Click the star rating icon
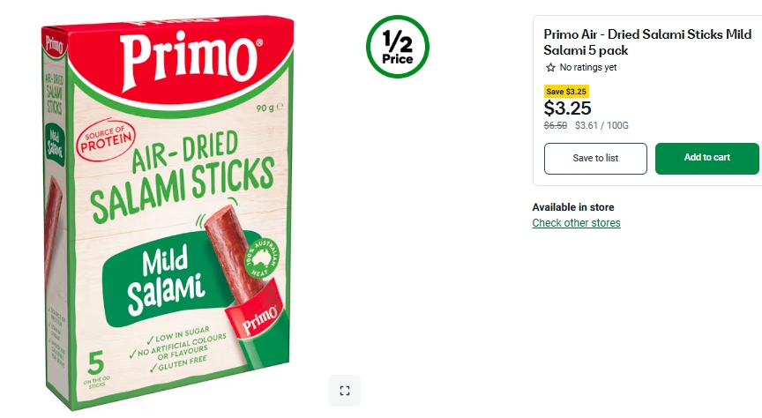762x418 pixels. (x=550, y=68)
